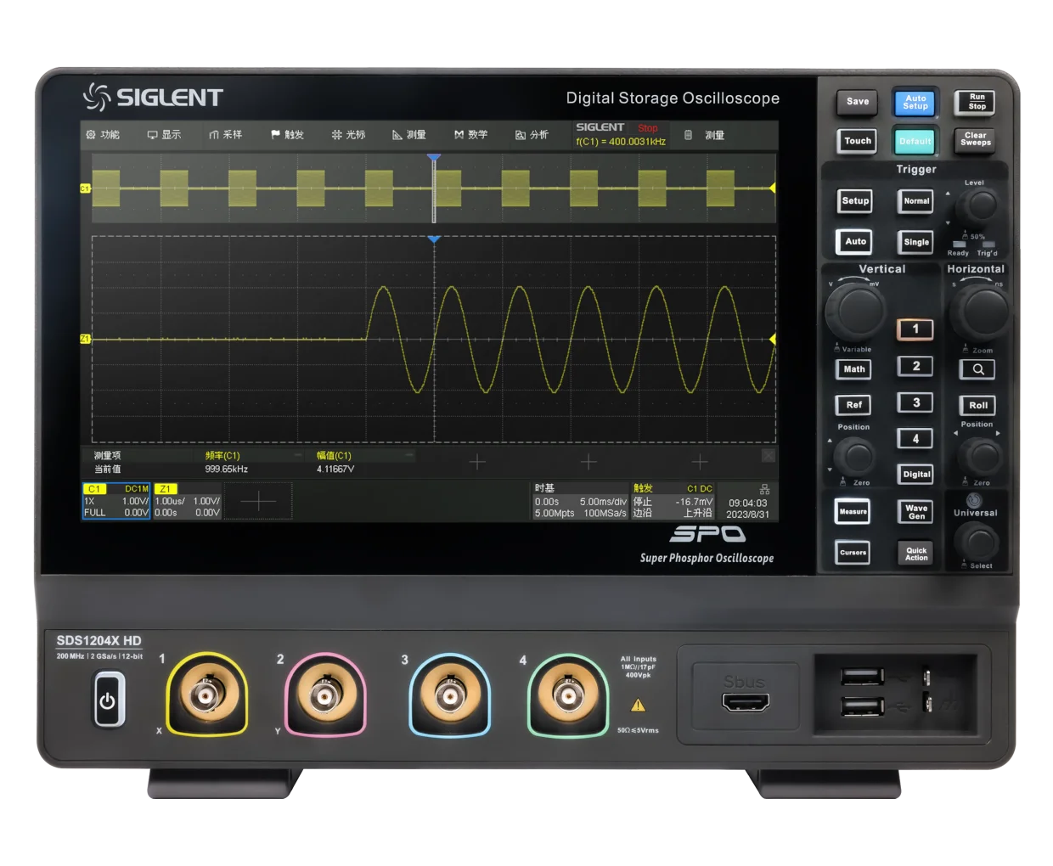The height and width of the screenshot is (866, 1053).
Task: Click the cyan Default button
Action: (x=915, y=141)
